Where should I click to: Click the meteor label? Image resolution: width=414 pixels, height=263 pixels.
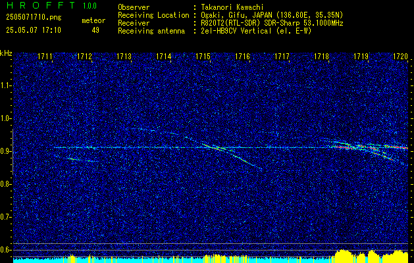tap(93, 20)
